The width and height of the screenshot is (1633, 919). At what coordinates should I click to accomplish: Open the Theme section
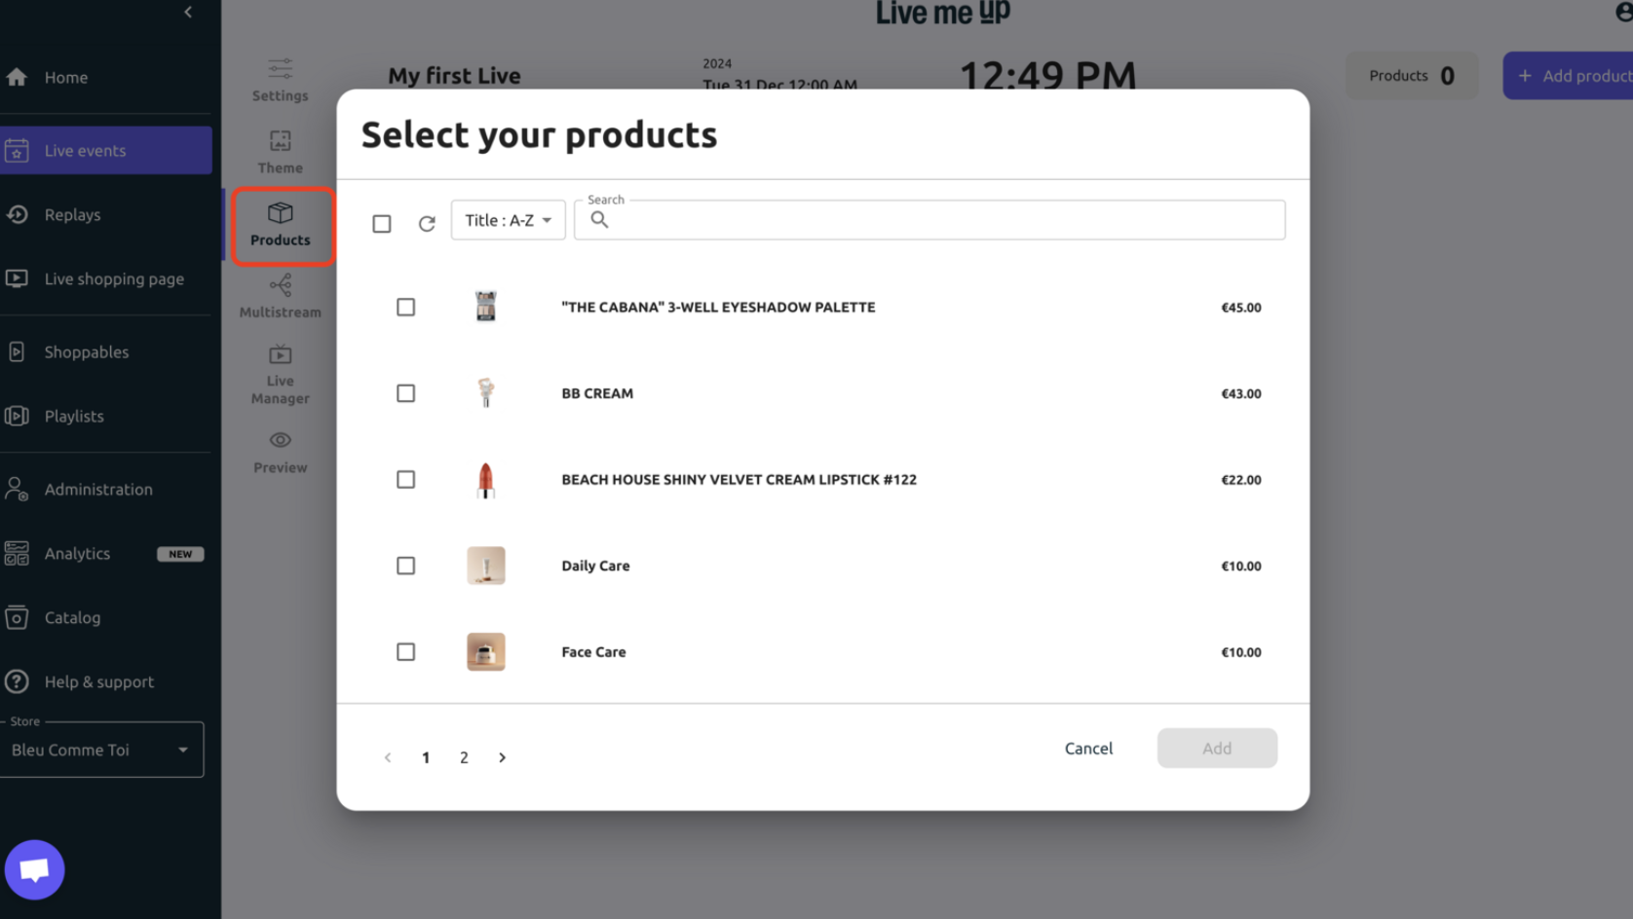280,152
